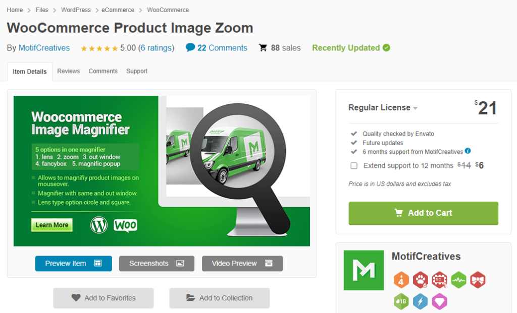Screen dimensions: 517x313
Task: Click the layout icon on Preview Item
Action: (x=98, y=263)
